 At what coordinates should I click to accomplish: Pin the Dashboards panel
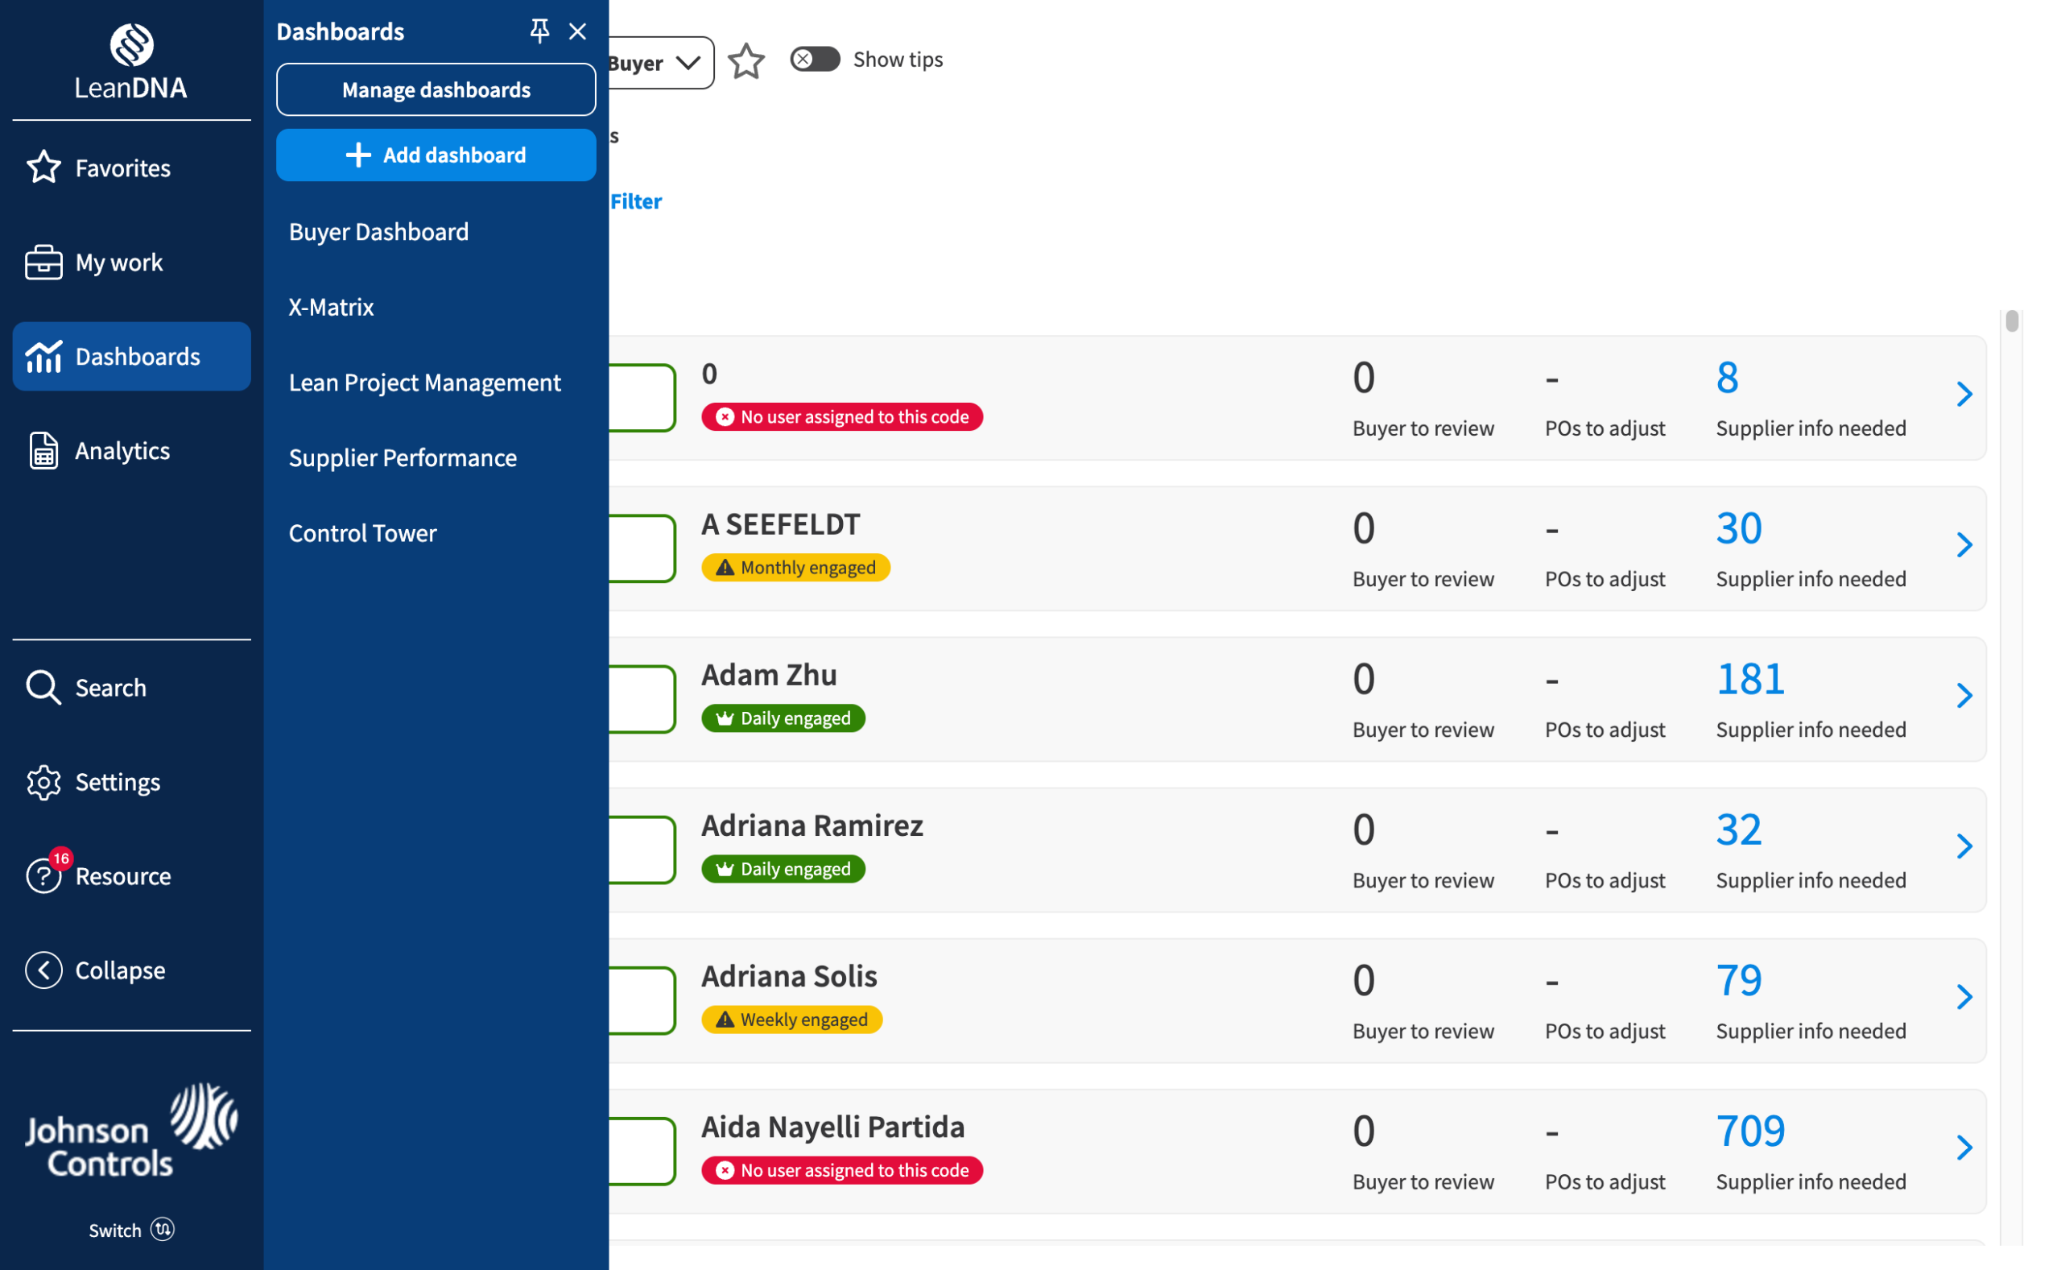[x=539, y=31]
